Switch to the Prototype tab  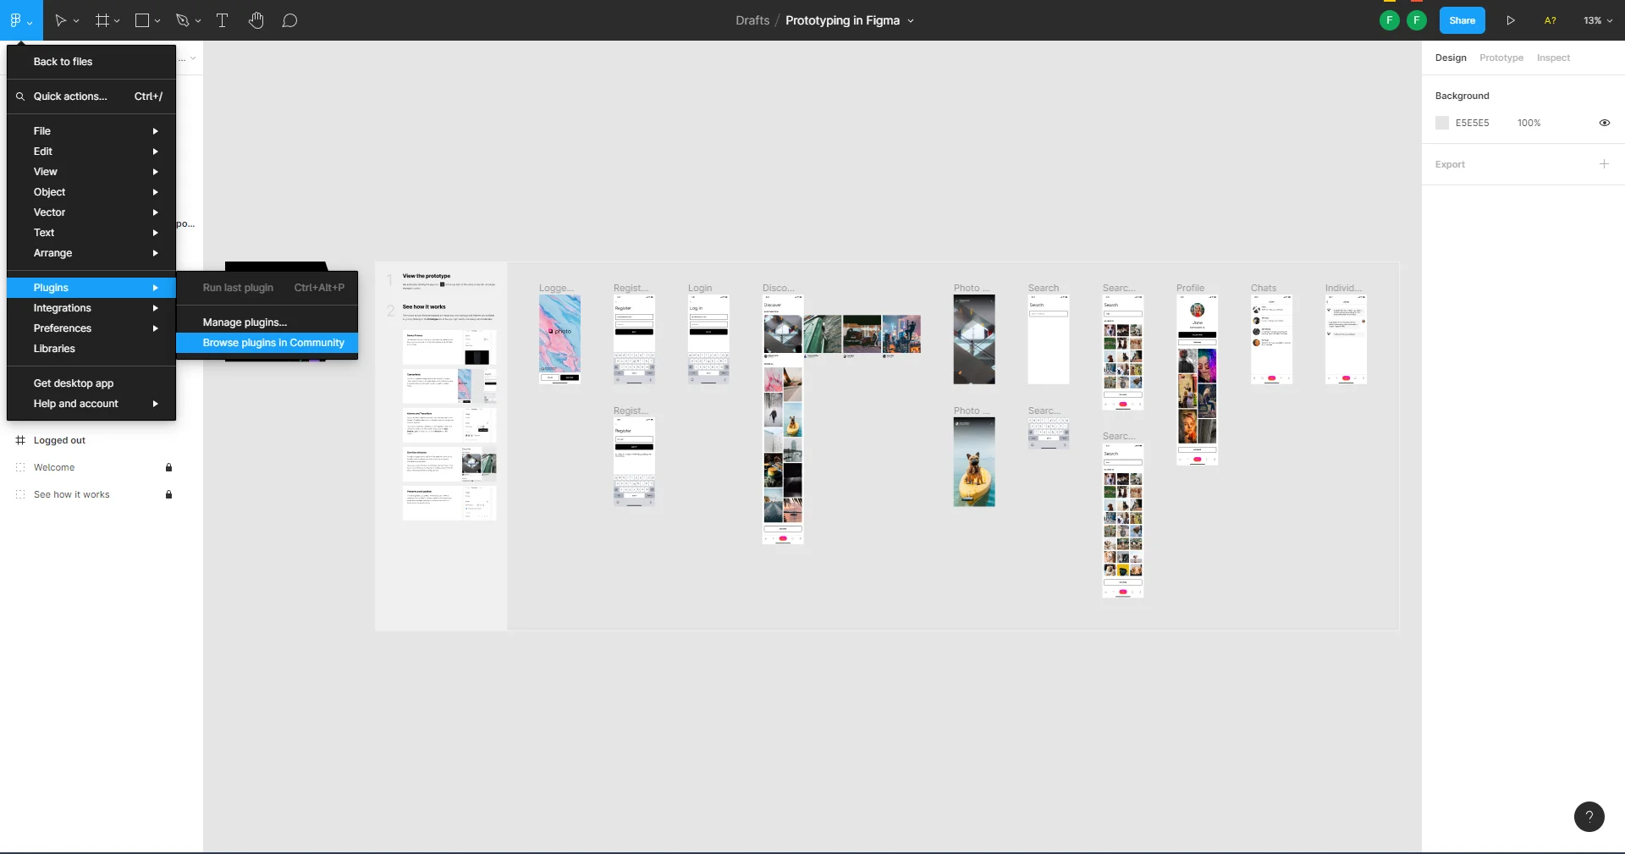1501,58
